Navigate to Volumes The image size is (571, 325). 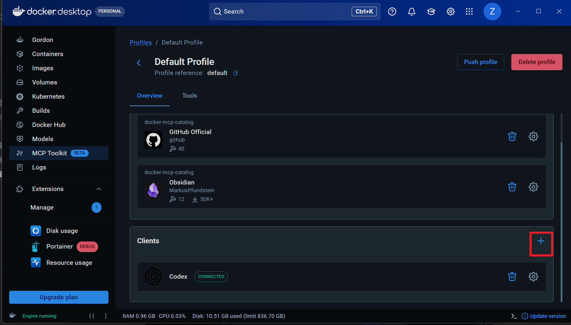59,82
